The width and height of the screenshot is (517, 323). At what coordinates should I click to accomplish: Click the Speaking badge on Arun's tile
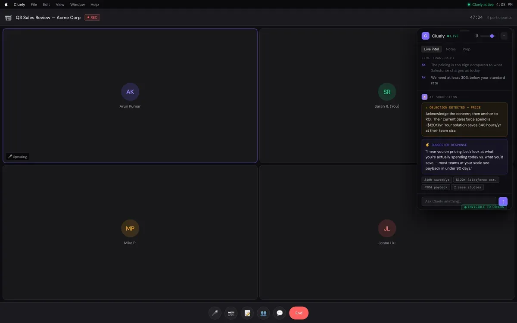click(17, 157)
